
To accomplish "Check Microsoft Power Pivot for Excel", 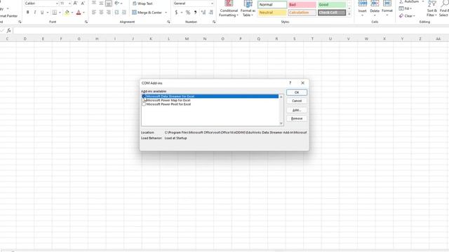I will tap(144, 104).
